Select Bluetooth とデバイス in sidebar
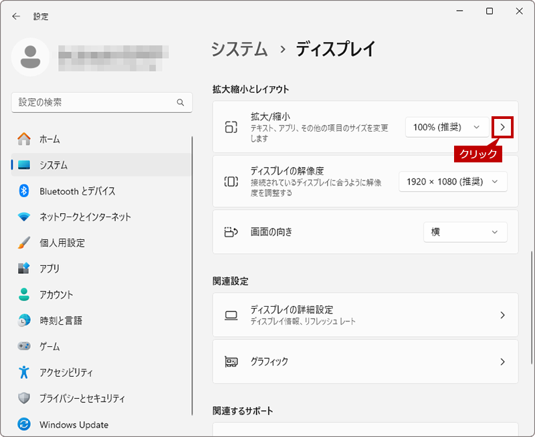This screenshot has height=437, width=535. 102,190
